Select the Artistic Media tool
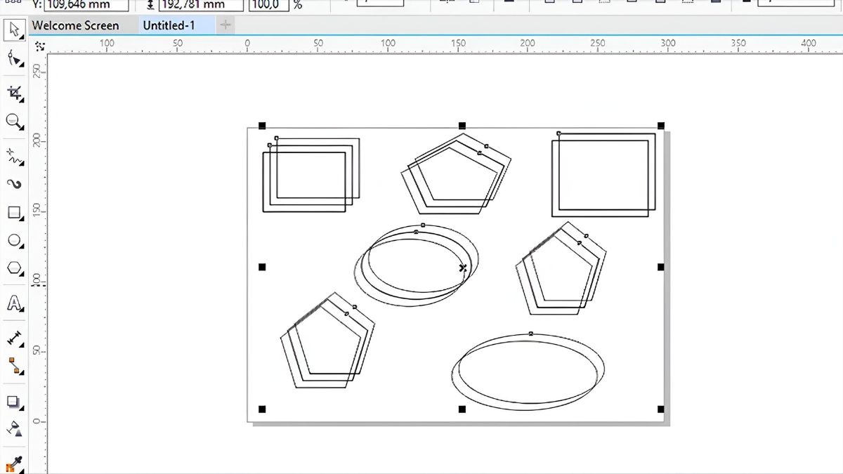The width and height of the screenshot is (843, 474). tap(14, 184)
